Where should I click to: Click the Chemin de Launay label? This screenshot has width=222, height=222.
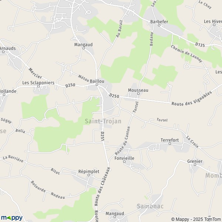coord(186,54)
